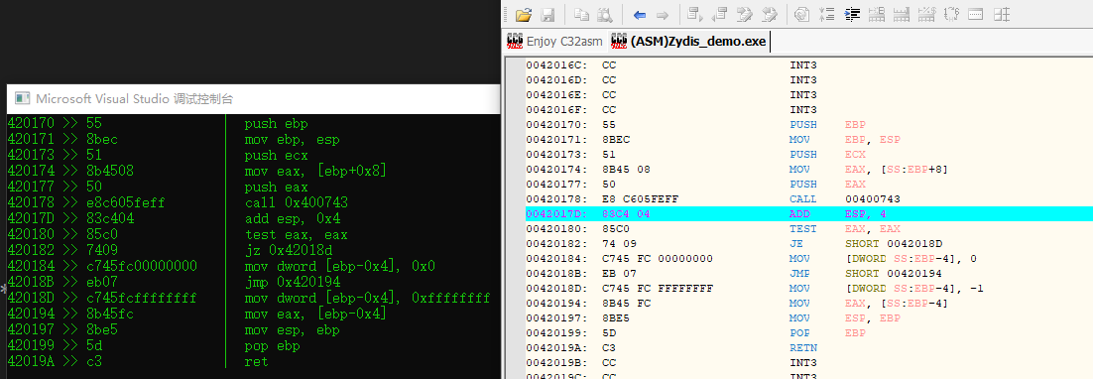Select the highlighted ADD ESP, 4 row
Image resolution: width=1093 pixels, height=379 pixels.
coord(808,214)
